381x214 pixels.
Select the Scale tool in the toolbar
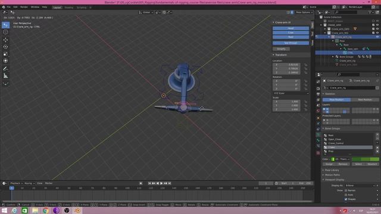[5, 54]
